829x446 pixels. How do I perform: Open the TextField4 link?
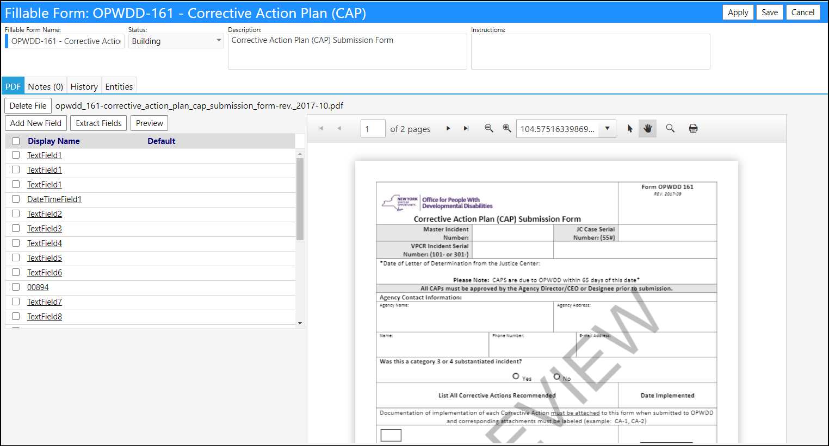[45, 243]
